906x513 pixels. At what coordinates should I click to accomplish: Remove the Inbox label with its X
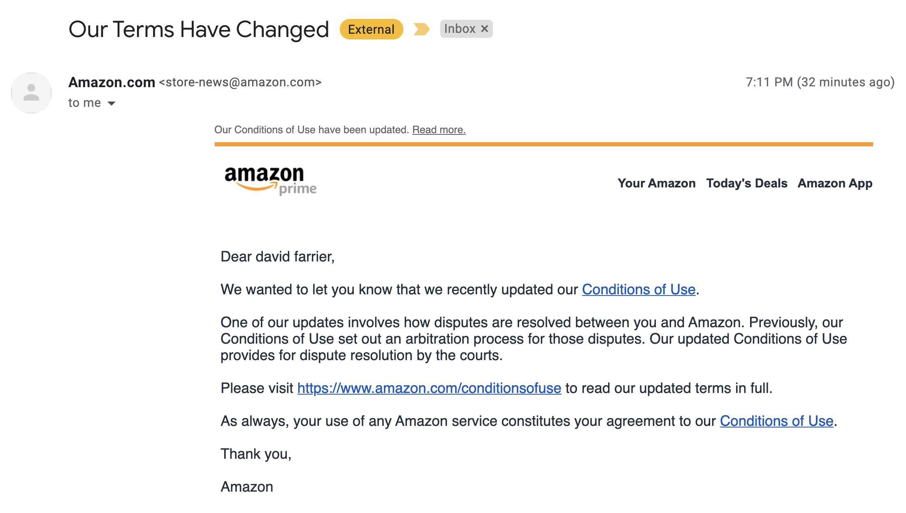click(x=485, y=29)
